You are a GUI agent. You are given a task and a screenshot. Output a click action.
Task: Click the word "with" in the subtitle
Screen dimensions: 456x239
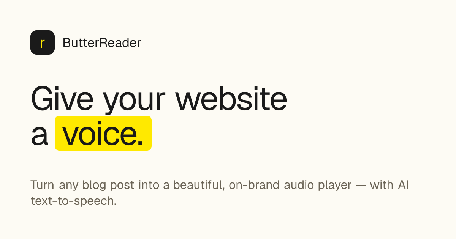pos(382,185)
